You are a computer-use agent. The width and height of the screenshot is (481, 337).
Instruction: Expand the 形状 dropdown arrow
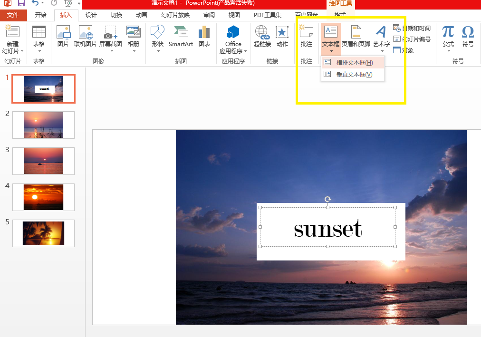pyautogui.click(x=158, y=51)
